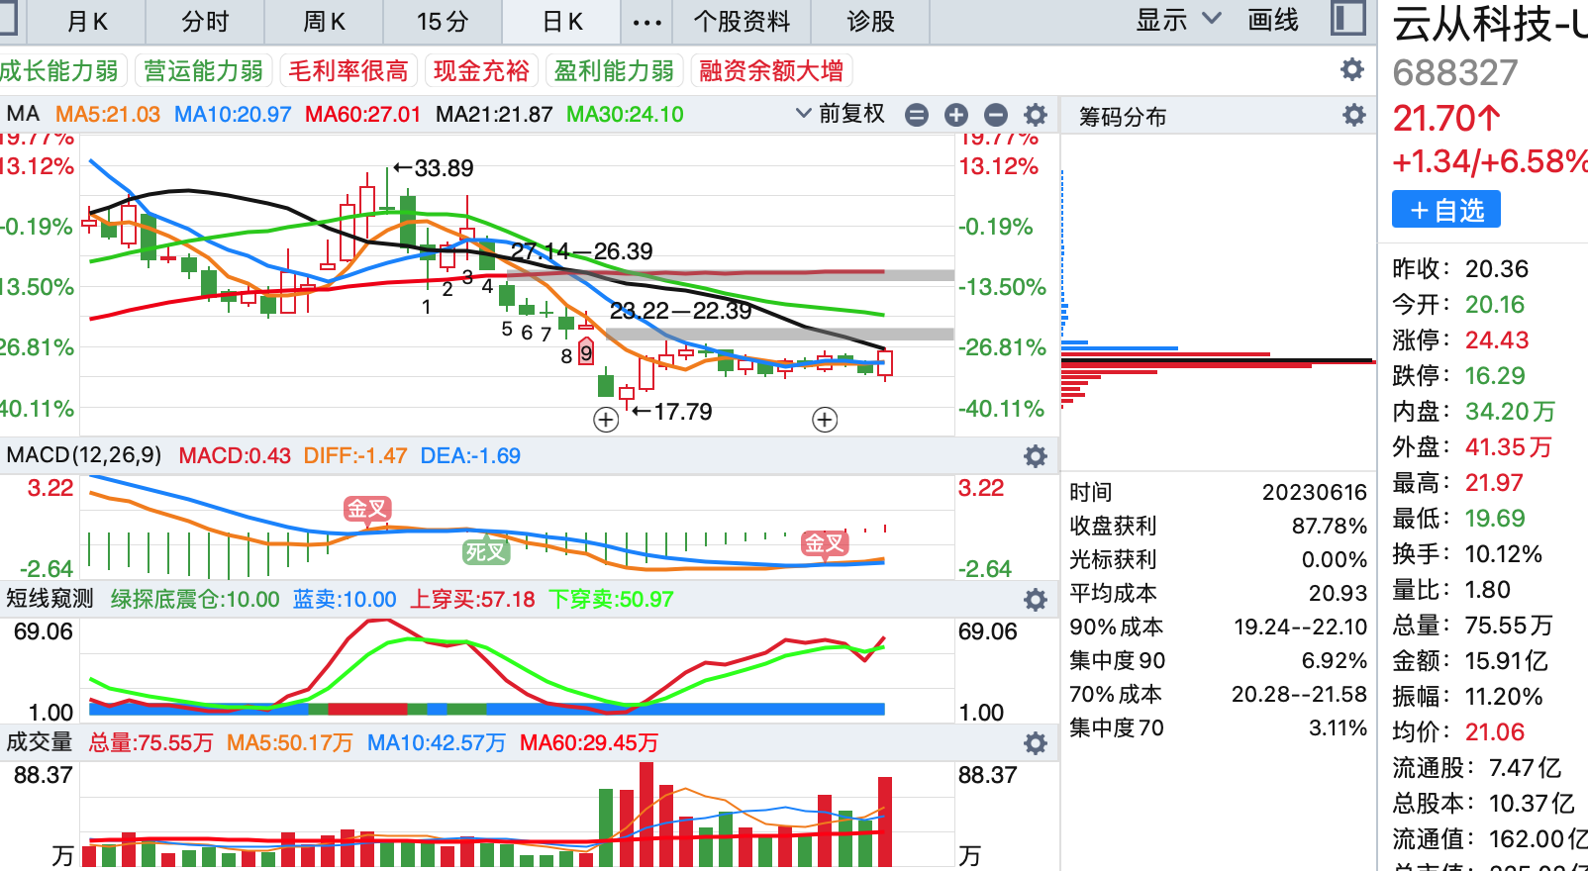Click the 成交量 volume panel title

(40, 742)
